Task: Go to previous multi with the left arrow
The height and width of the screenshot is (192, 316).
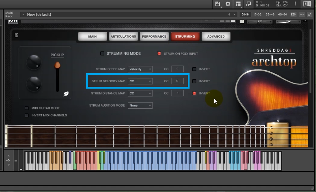Action: pyautogui.click(x=229, y=14)
